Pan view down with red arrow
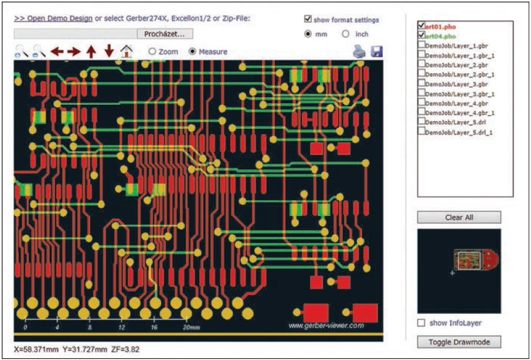Screen dimensions: 531x360 coord(108,52)
